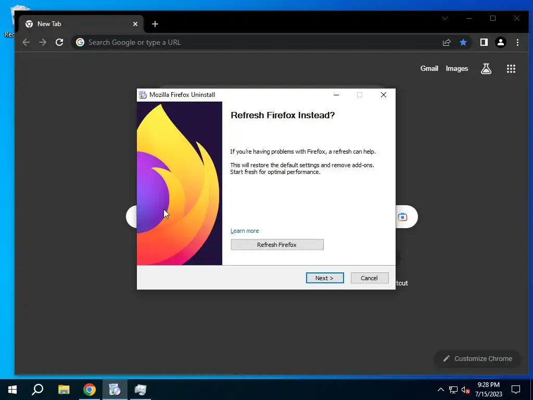Click Next in the uninstall wizard
Screen dimensions: 533x400
coord(325,278)
